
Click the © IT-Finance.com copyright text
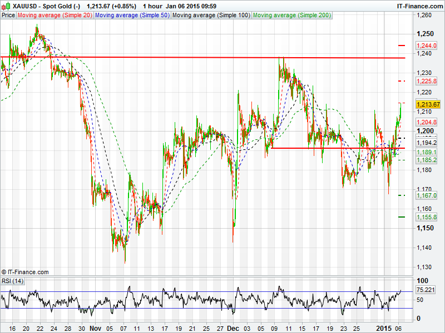[25, 272]
